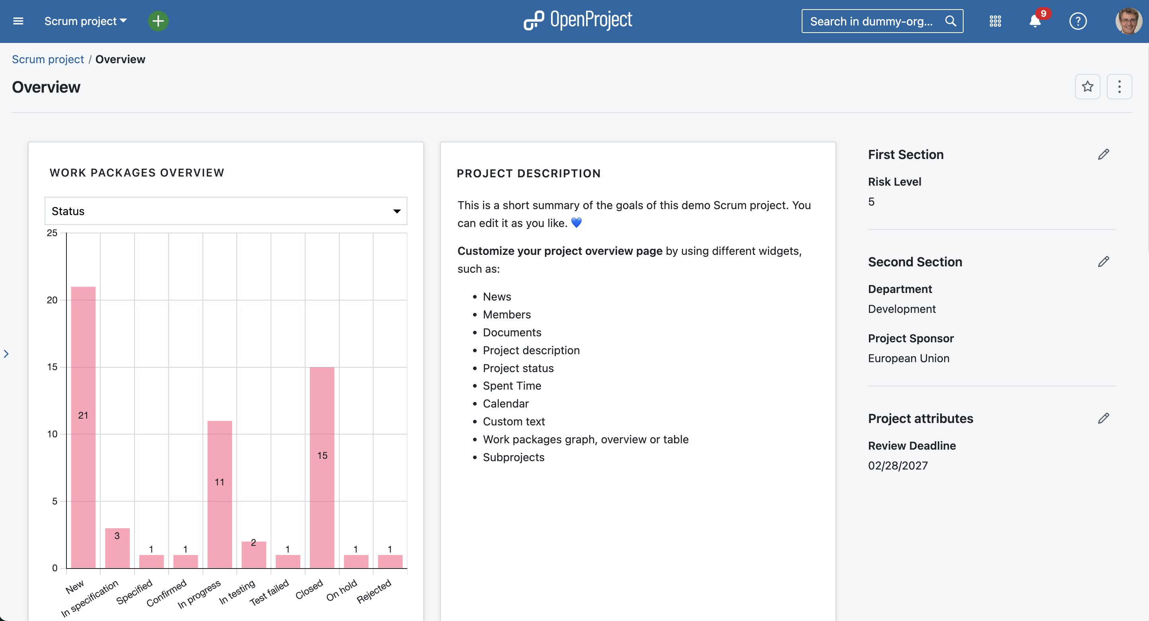Open the modules grid icon
Screen dimensions: 1149x621
pyautogui.click(x=995, y=21)
